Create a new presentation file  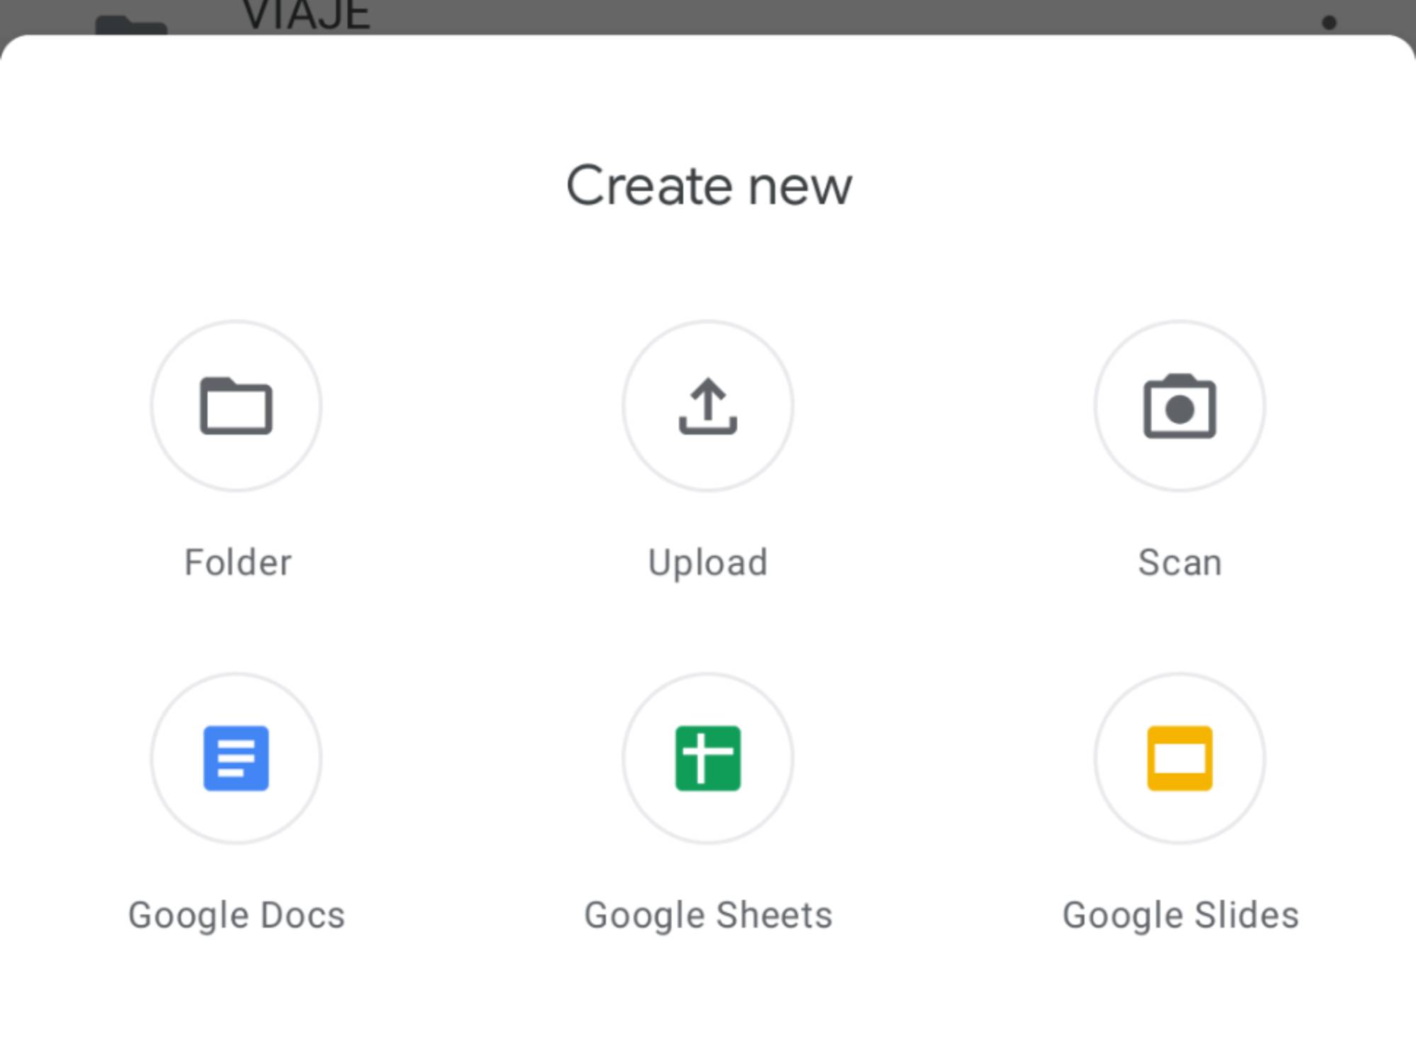coord(1180,758)
